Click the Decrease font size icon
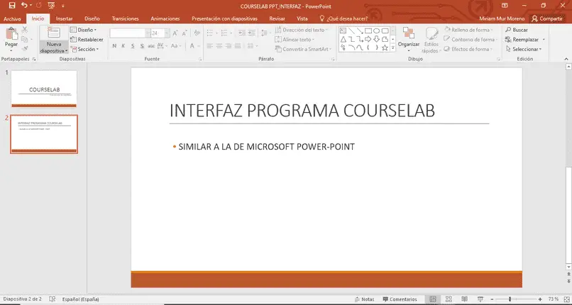Screen dimensions: 572x305 click(x=185, y=33)
